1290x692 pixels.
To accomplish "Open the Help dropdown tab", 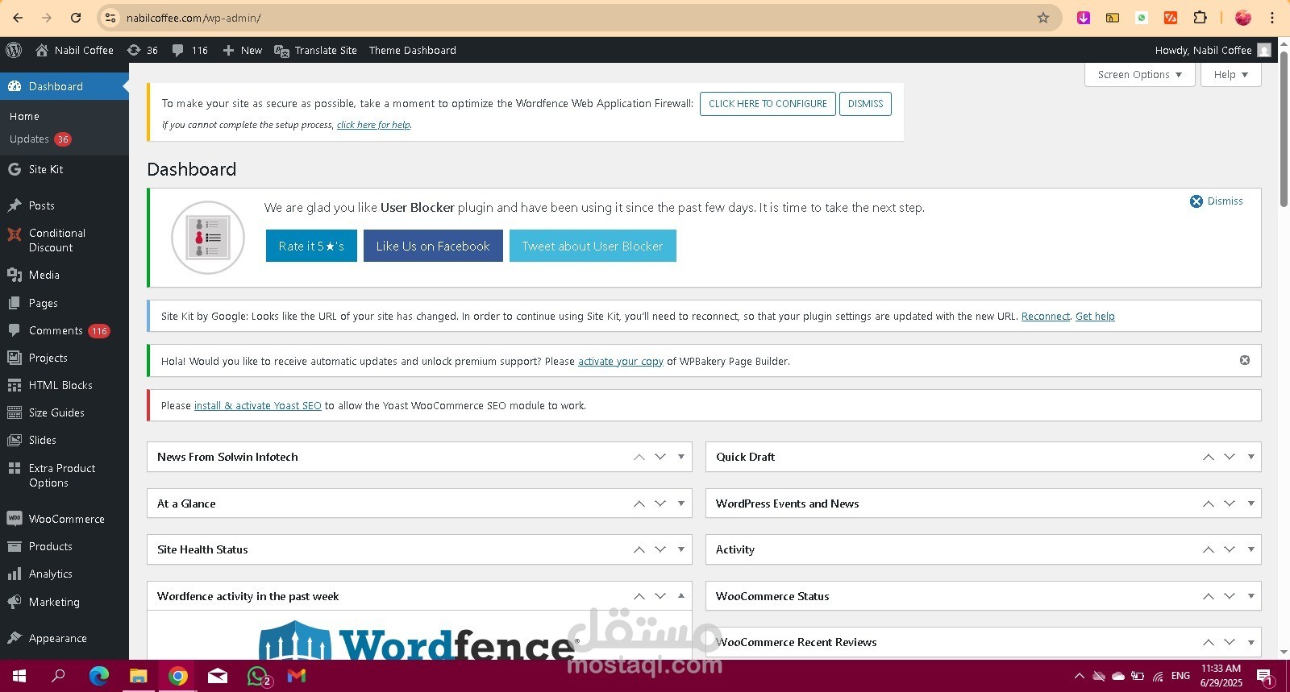I will tap(1230, 74).
